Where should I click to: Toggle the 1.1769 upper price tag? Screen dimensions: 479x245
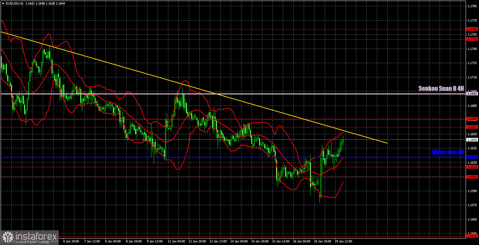tap(471, 28)
